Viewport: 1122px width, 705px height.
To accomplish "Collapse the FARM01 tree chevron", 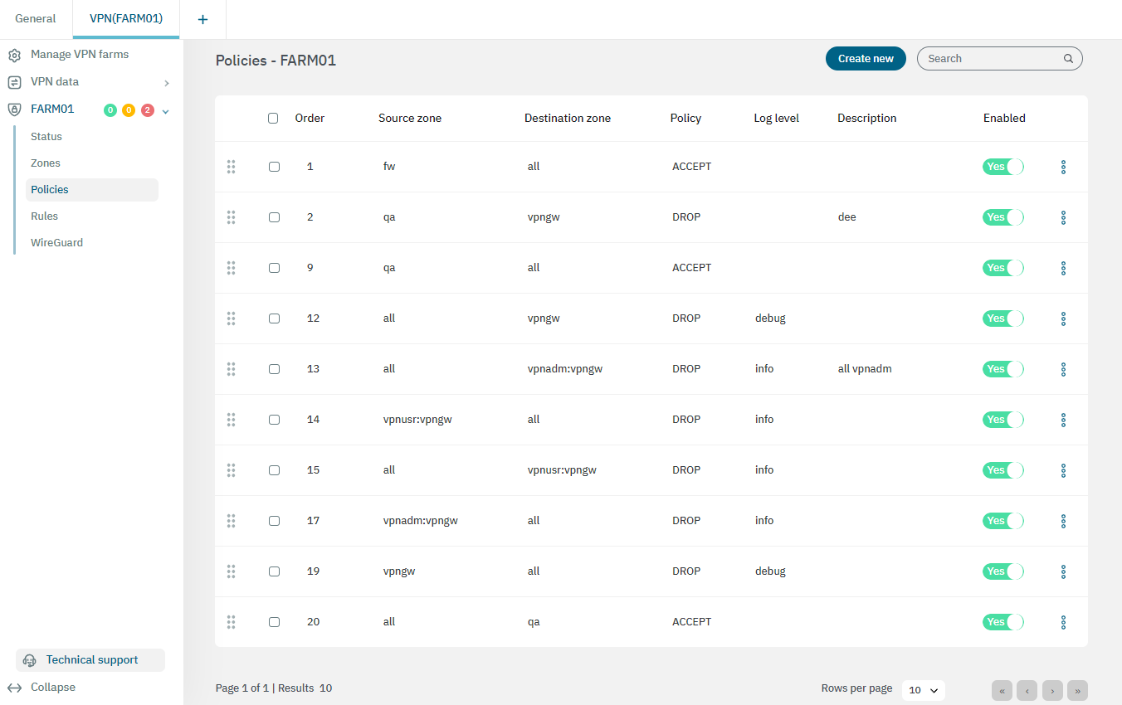I will pyautogui.click(x=166, y=111).
